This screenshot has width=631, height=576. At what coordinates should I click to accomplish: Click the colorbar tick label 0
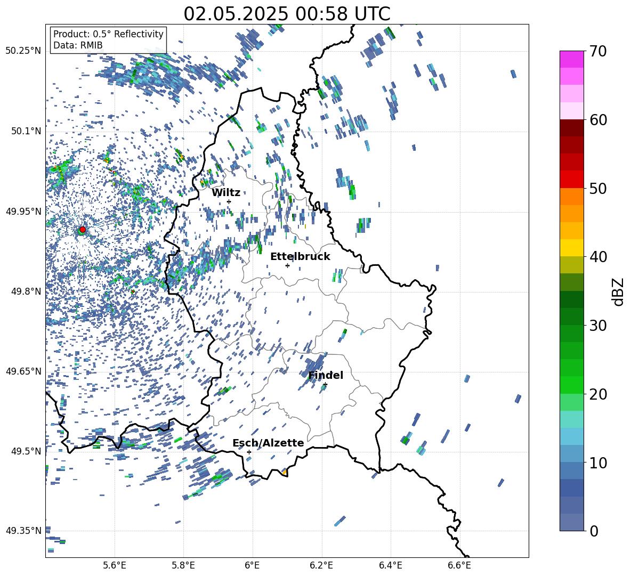point(594,531)
